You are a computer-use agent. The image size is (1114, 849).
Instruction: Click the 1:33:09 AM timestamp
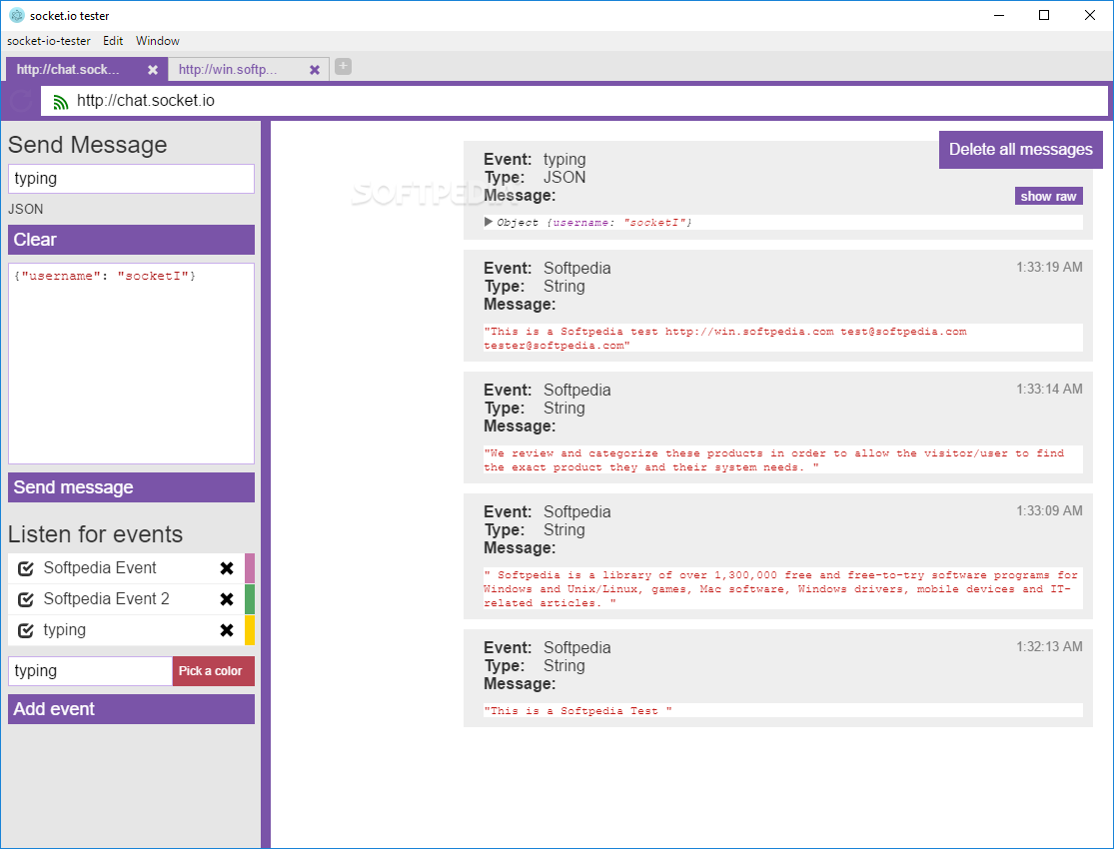tap(1049, 510)
